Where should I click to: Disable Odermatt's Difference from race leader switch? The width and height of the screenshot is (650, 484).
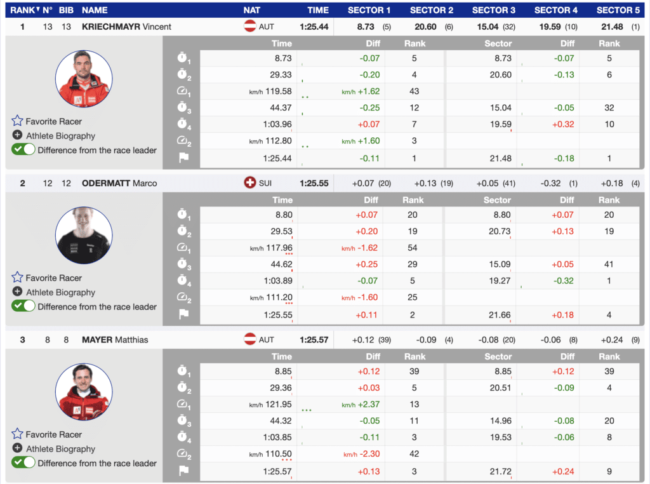pos(23,307)
